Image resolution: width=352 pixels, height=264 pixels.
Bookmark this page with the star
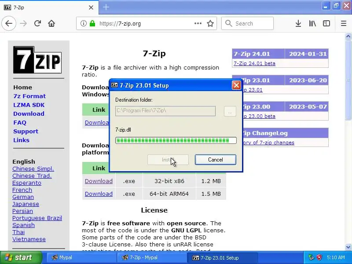coord(210,23)
